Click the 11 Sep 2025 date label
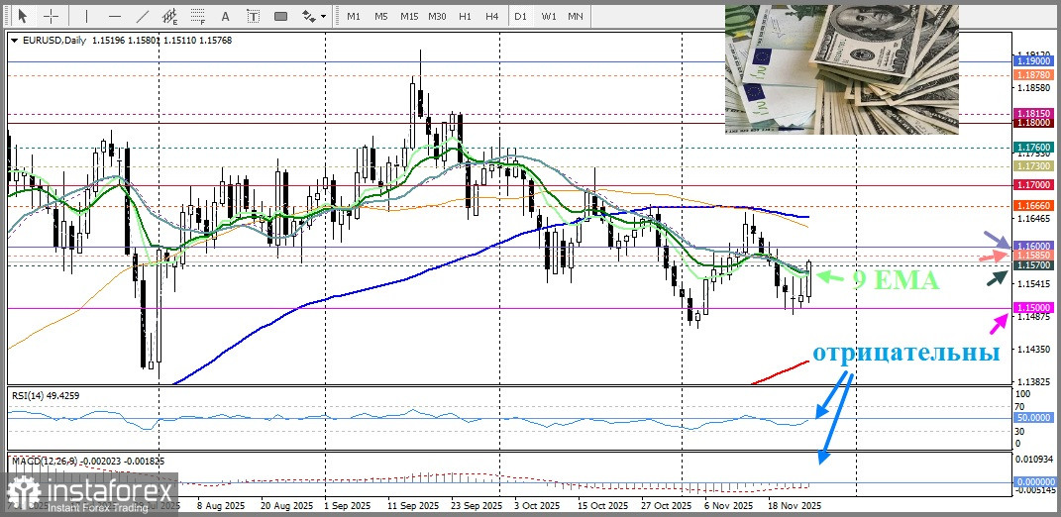 click(x=413, y=505)
